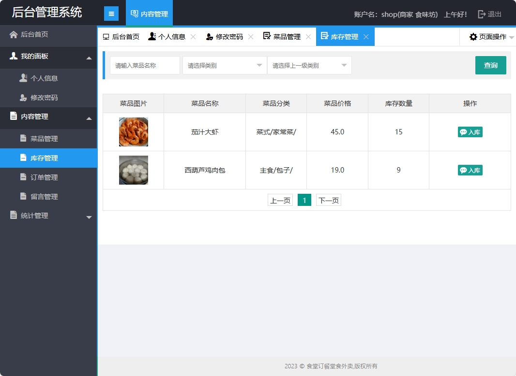Select the 个人信息 user icon in sidebar
The image size is (516, 376).
[x=24, y=77]
